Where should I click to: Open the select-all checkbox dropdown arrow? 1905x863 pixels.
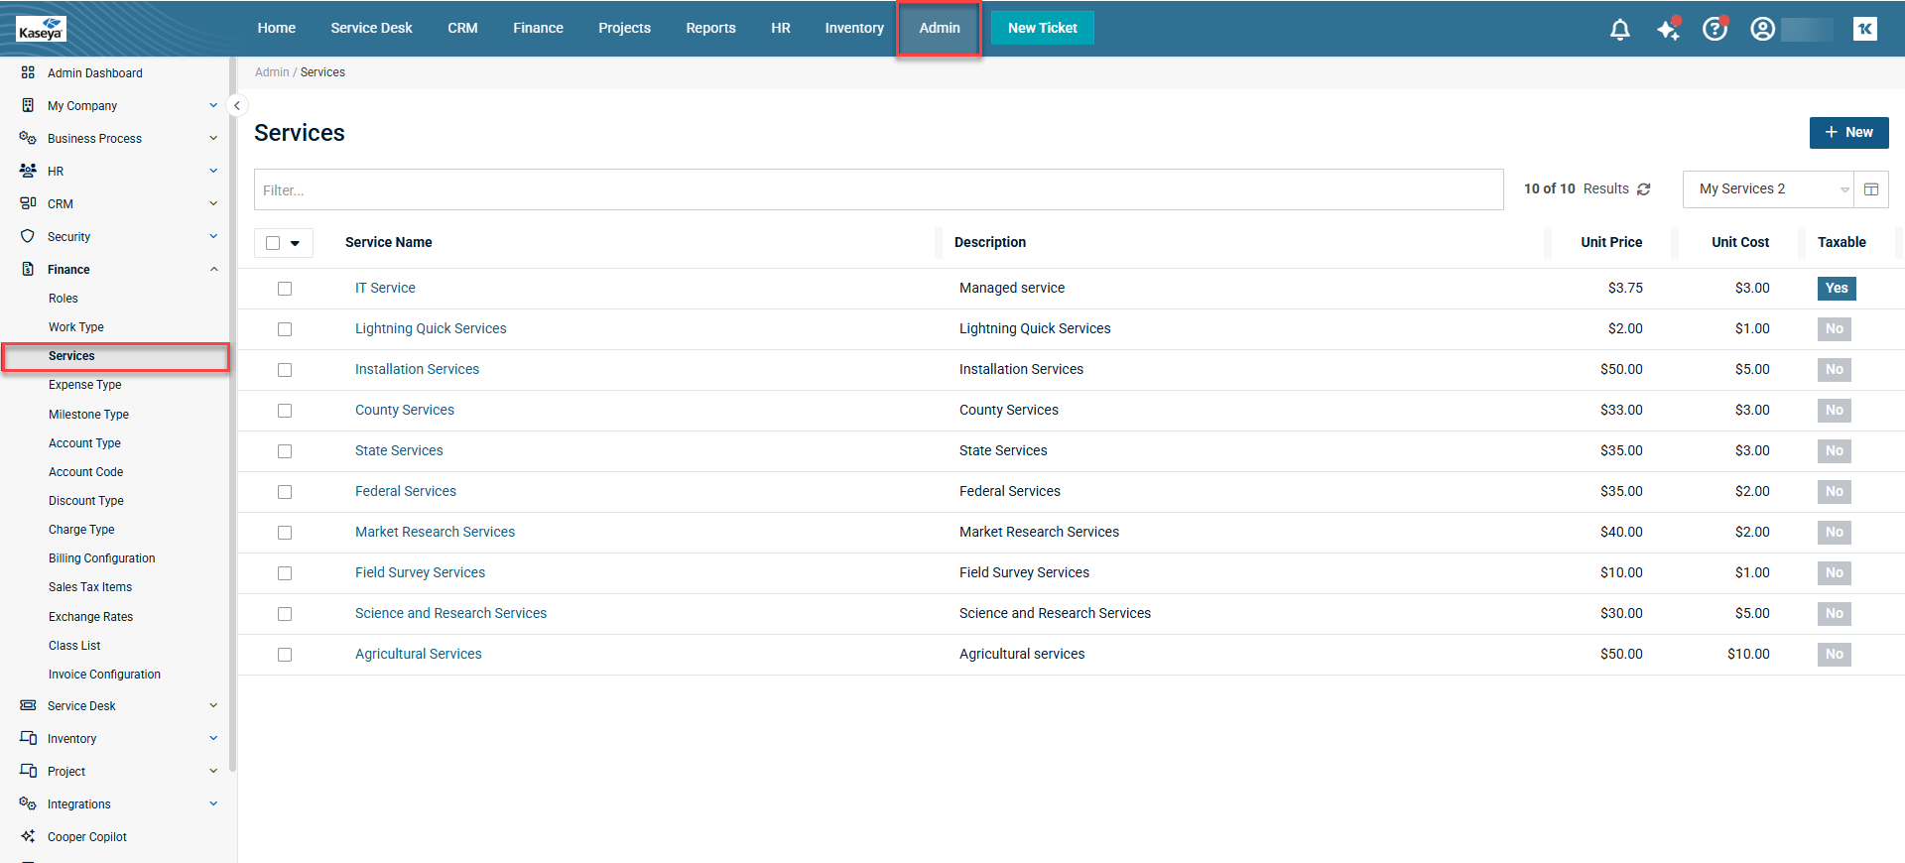pyautogui.click(x=296, y=243)
